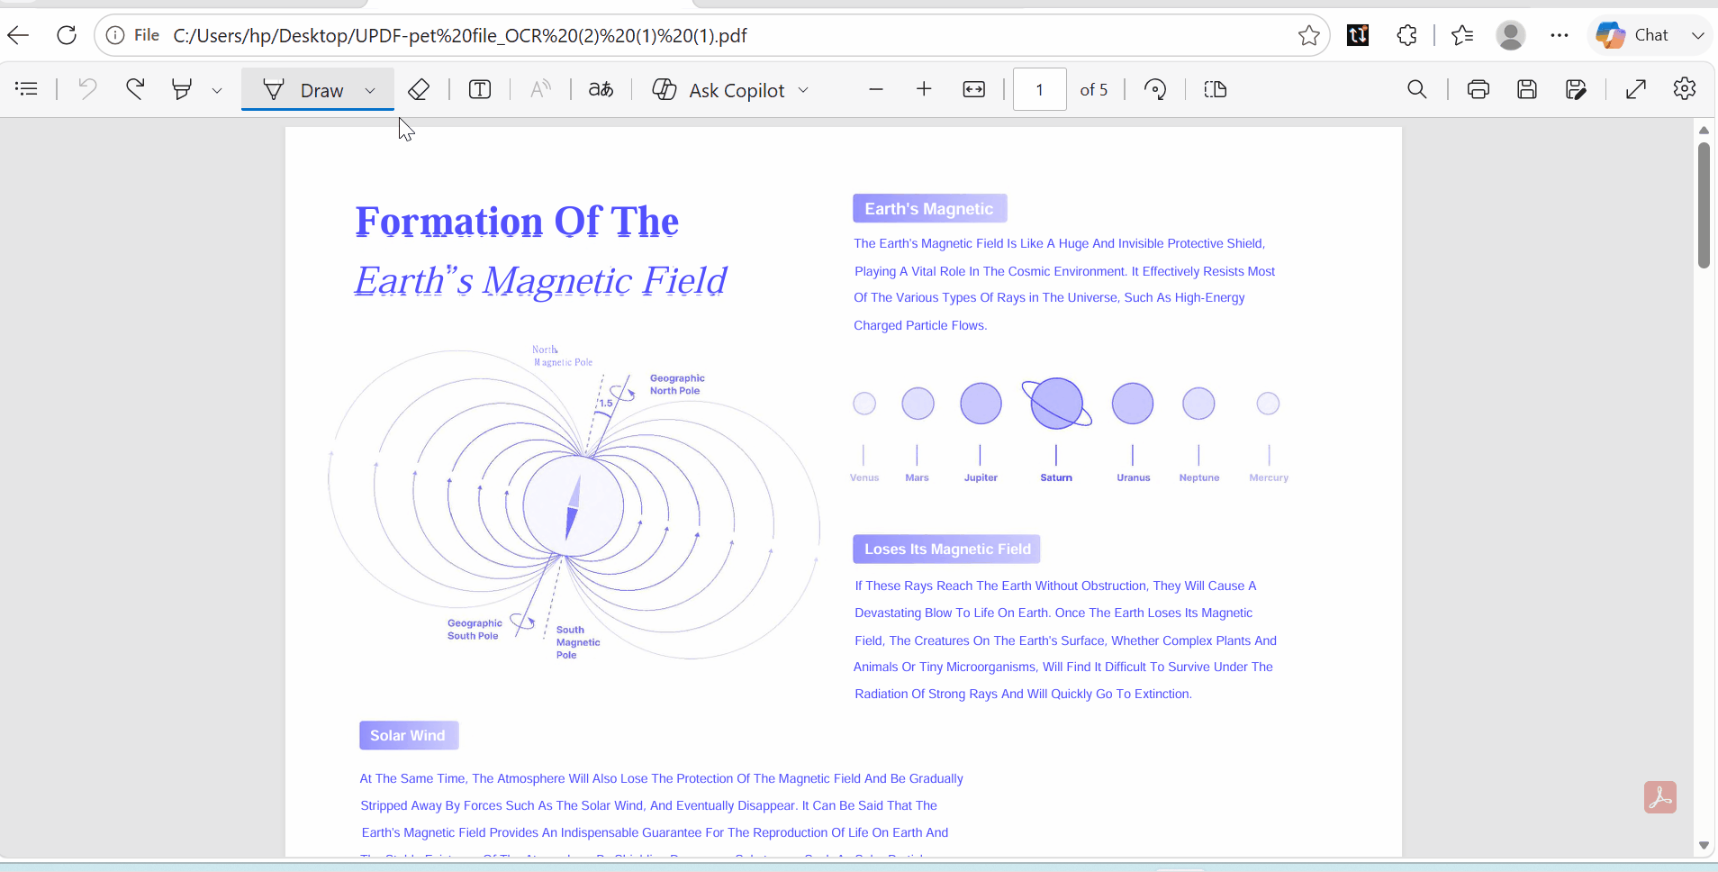Expand Draw pen options dropdown

[x=370, y=90]
